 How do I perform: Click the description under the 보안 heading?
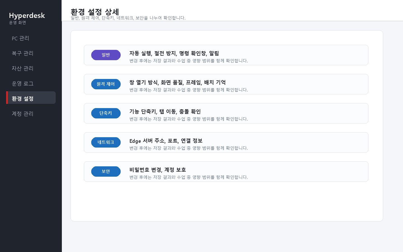pyautogui.click(x=189, y=177)
